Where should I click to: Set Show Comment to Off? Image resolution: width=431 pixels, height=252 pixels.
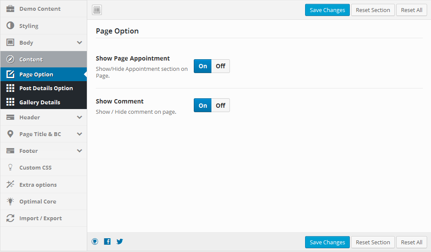(220, 106)
